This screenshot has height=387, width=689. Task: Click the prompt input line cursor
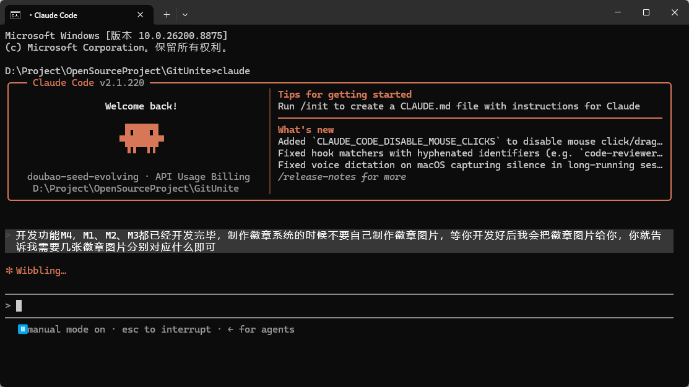19,305
